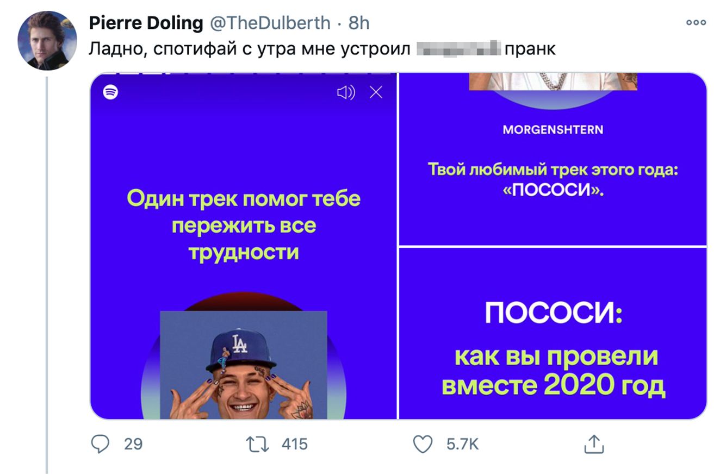Click the reply speech bubble icon
This screenshot has height=475, width=726.
click(x=100, y=444)
